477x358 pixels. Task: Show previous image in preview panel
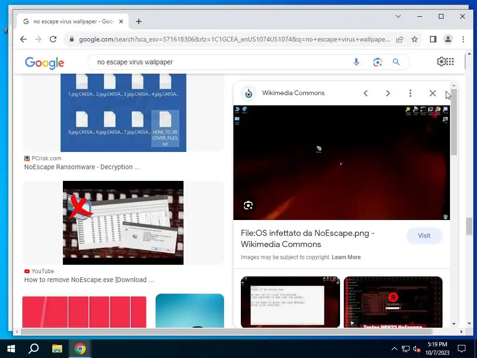[x=366, y=93]
